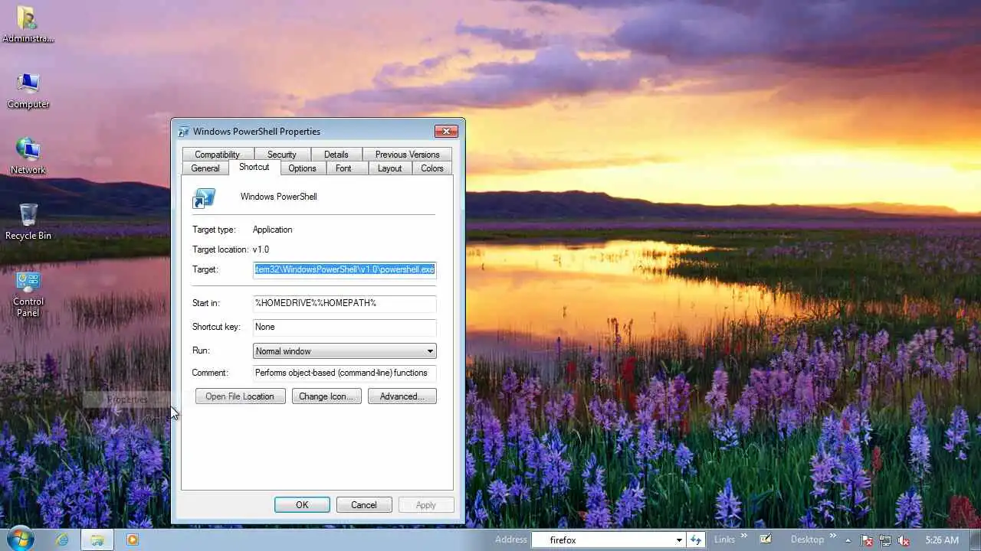Confirm with the OK button
The image size is (981, 551).
pos(302,505)
